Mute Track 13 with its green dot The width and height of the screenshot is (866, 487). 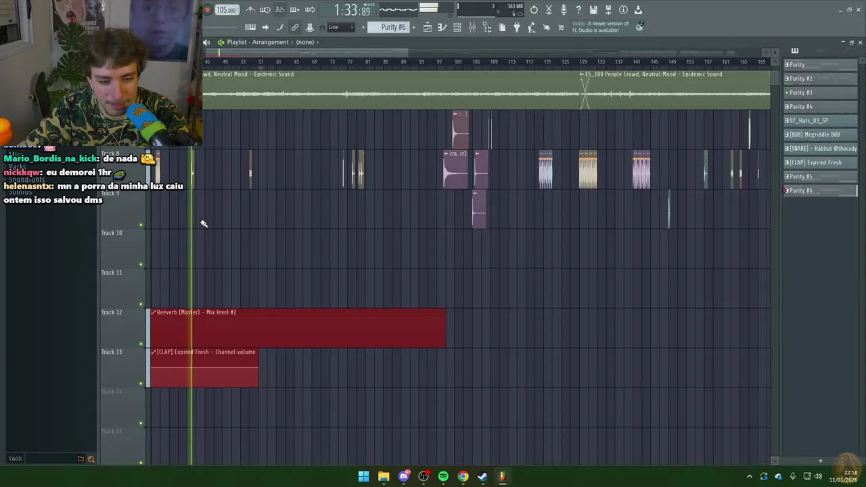click(x=141, y=384)
